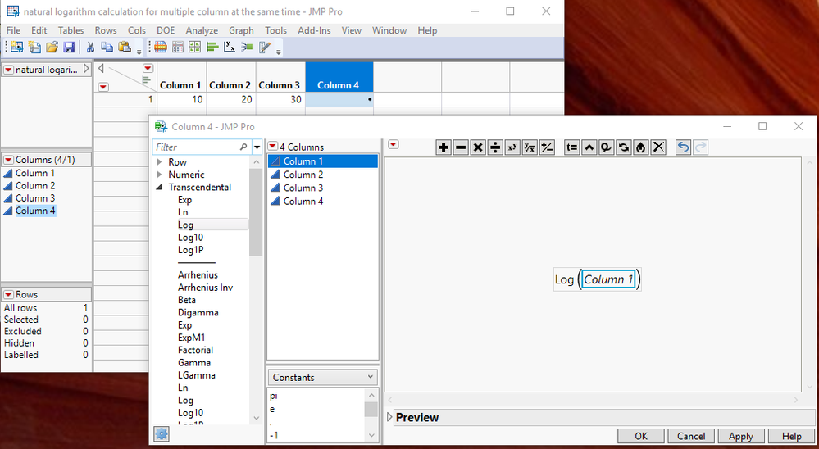Click the Graph Builder four-panel icon
Image resolution: width=819 pixels, height=449 pixels.
195,48
